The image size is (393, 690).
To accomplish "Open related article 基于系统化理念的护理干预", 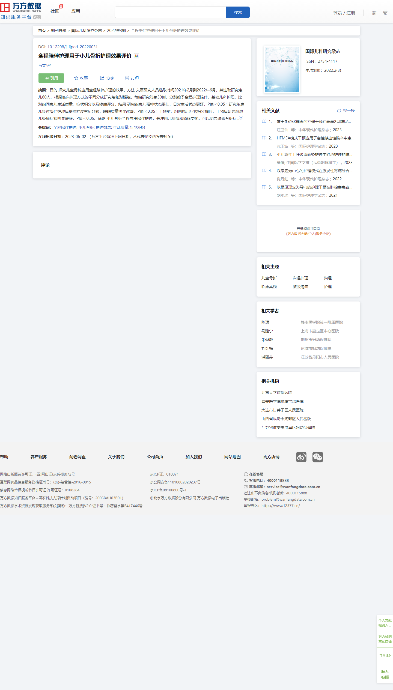I will (314, 122).
